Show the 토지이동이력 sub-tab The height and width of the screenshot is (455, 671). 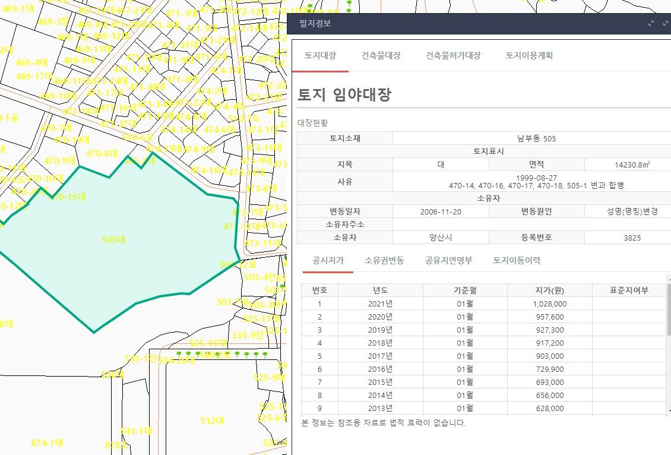[x=517, y=260]
